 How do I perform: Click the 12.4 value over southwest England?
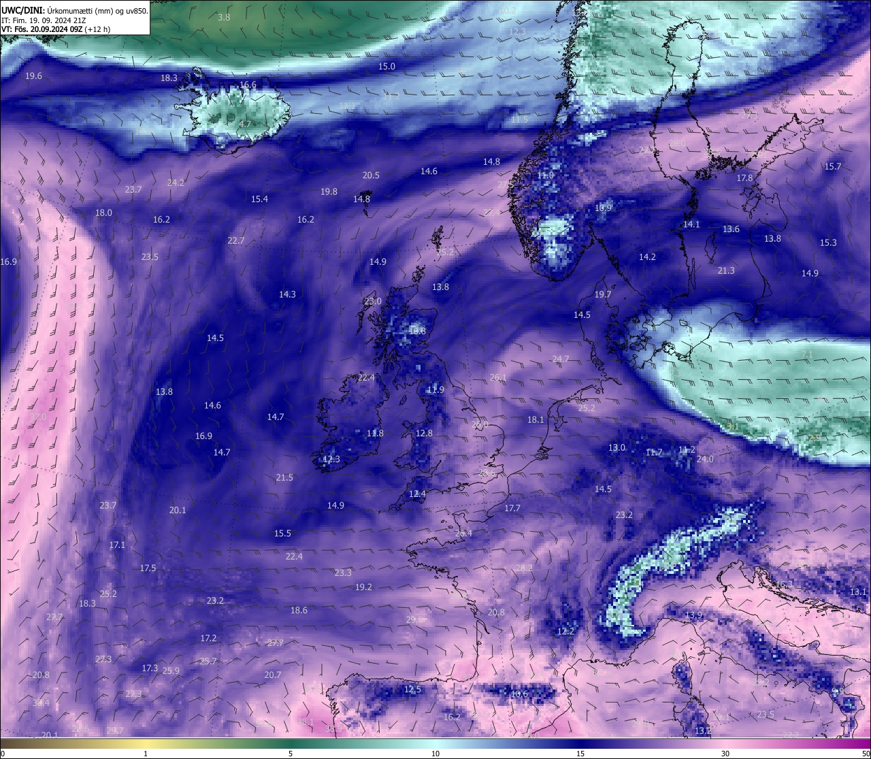417,494
